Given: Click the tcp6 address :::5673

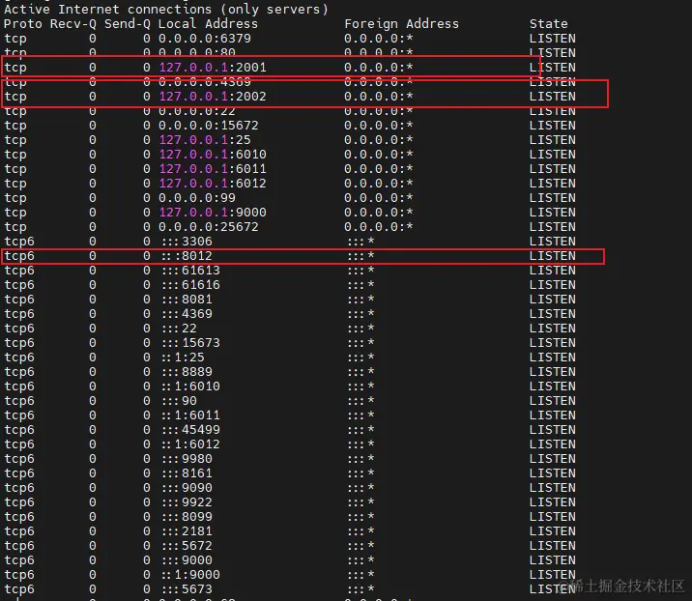Looking at the screenshot, I should [187, 589].
